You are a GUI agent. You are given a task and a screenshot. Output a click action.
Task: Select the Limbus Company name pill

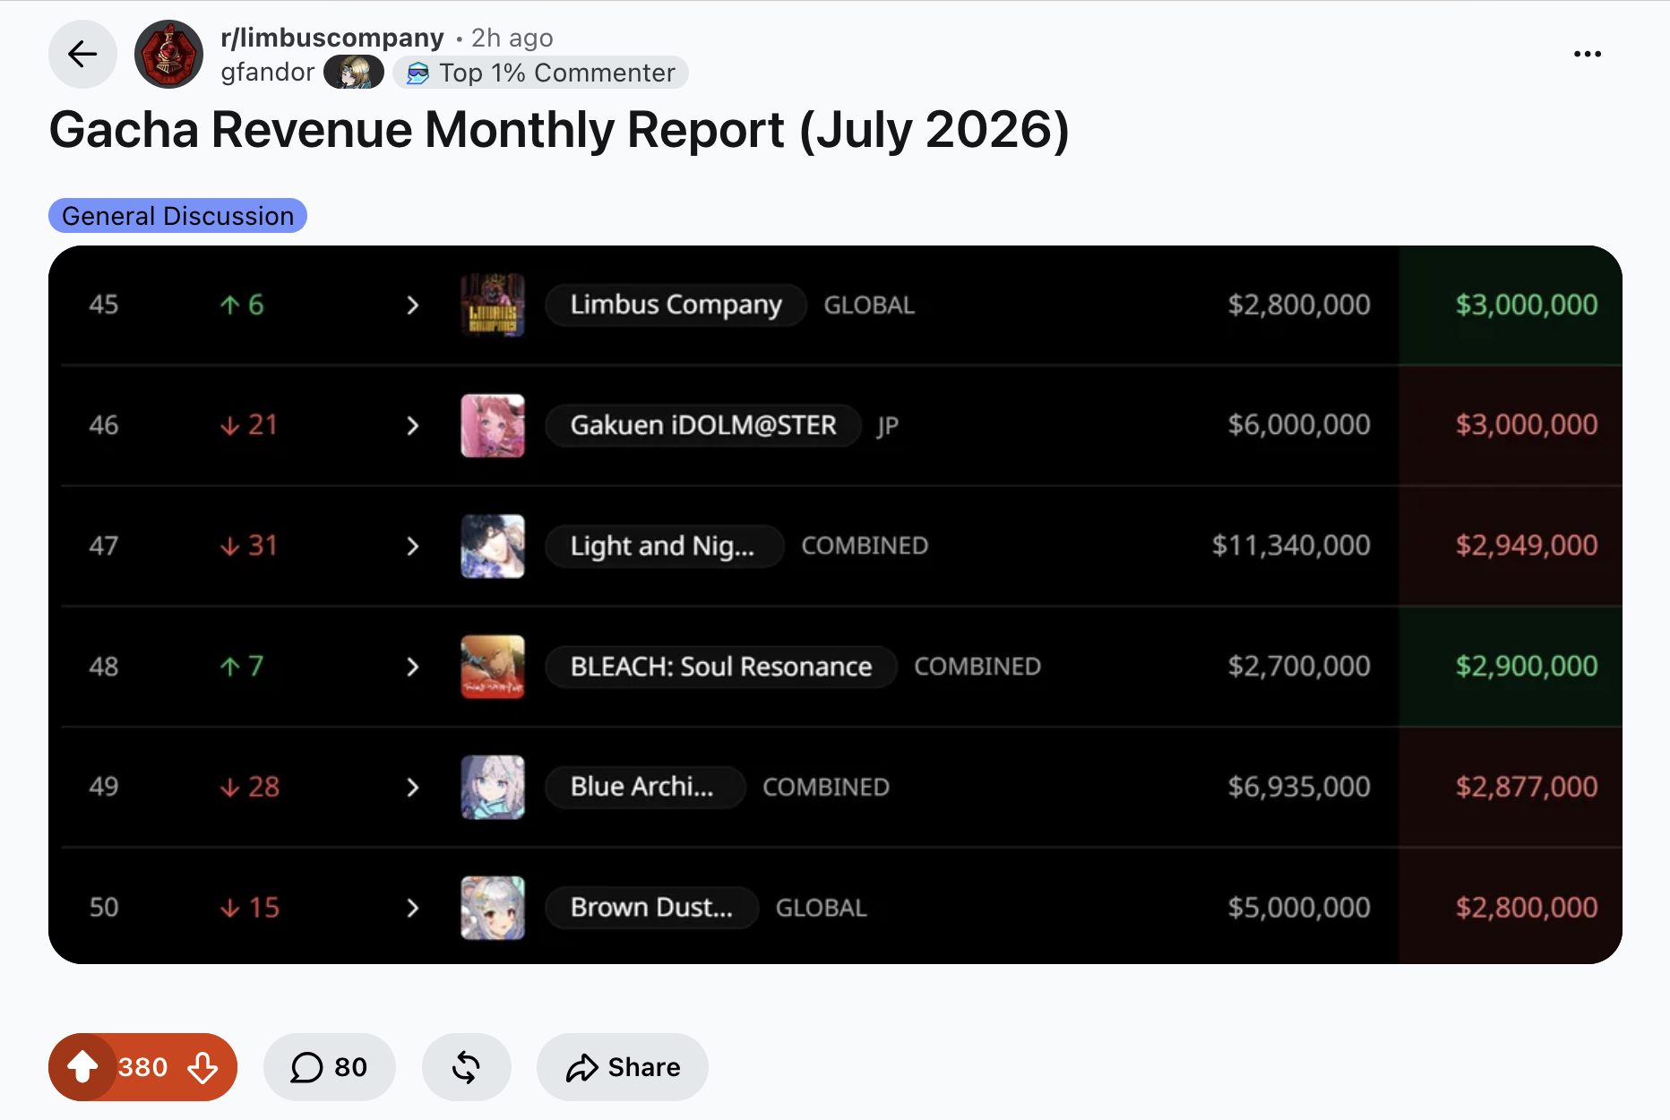(x=676, y=306)
